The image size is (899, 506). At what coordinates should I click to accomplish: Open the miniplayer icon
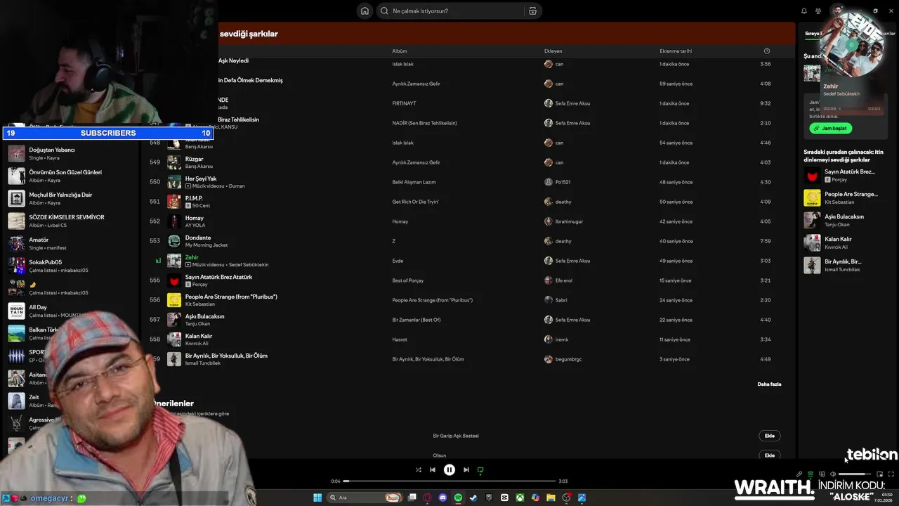pos(879,474)
